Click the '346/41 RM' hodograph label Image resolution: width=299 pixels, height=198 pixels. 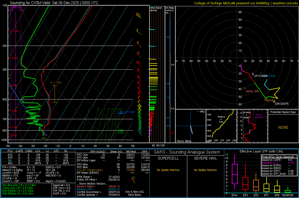coord(252,91)
